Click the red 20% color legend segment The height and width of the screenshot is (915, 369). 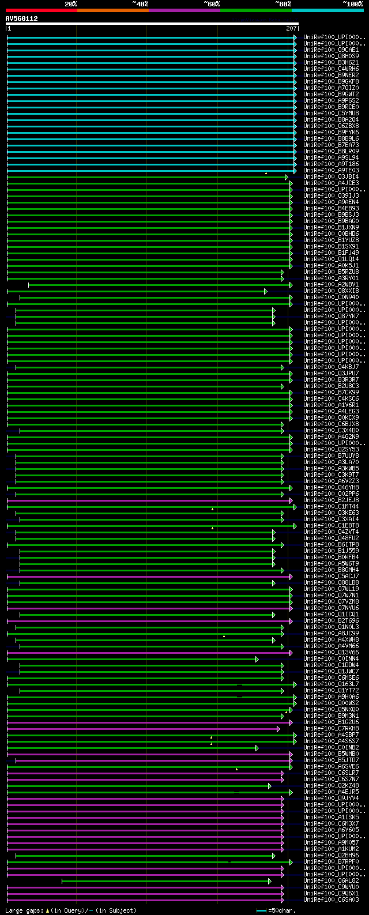click(42, 10)
